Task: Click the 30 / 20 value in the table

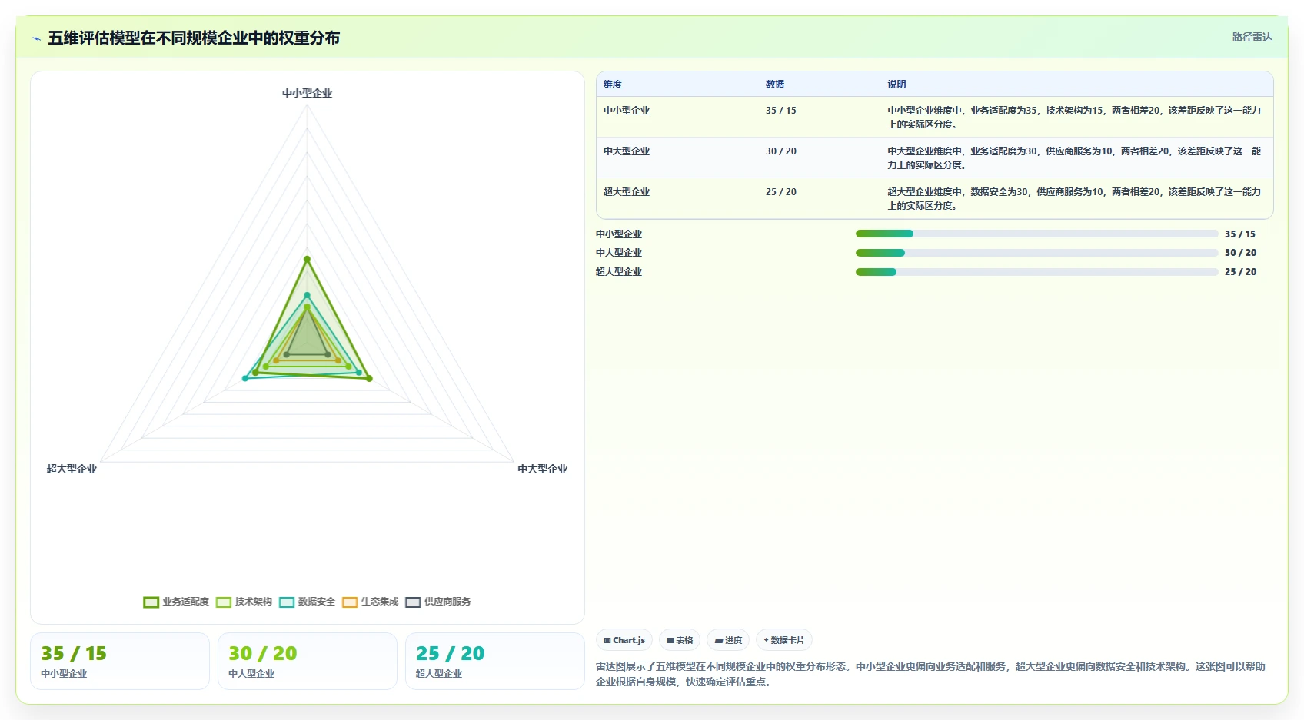Action: [x=781, y=151]
